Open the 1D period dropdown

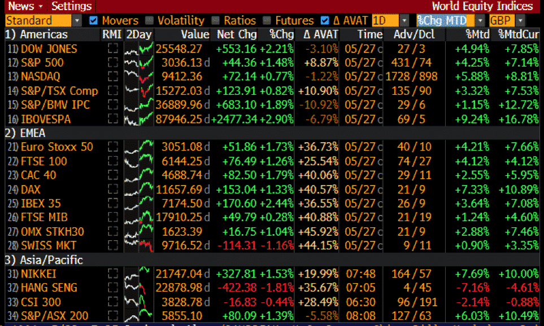click(x=404, y=21)
